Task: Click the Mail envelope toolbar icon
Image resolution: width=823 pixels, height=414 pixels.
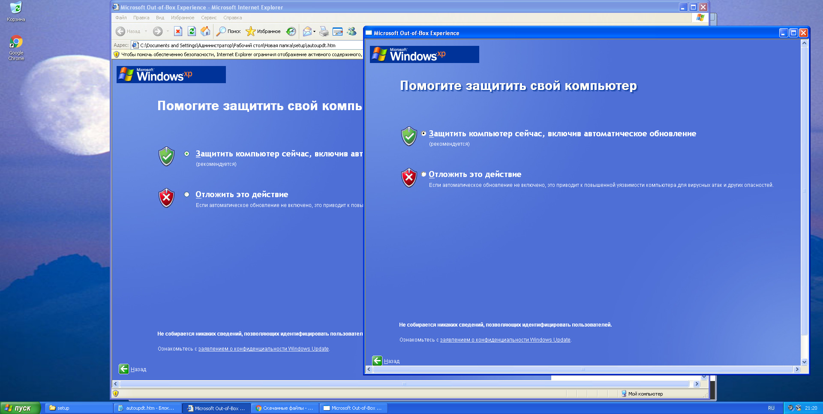Action: (x=307, y=31)
